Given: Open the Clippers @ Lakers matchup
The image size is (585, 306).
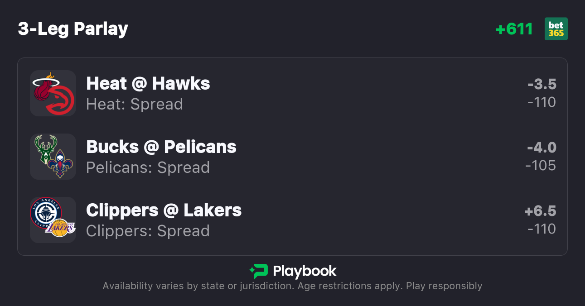Looking at the screenshot, I should (164, 210).
